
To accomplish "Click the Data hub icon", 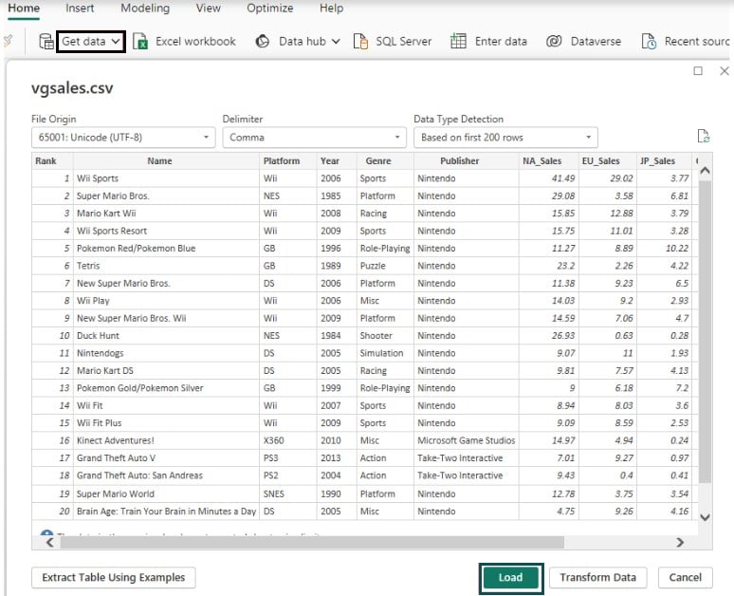I will coord(263,42).
